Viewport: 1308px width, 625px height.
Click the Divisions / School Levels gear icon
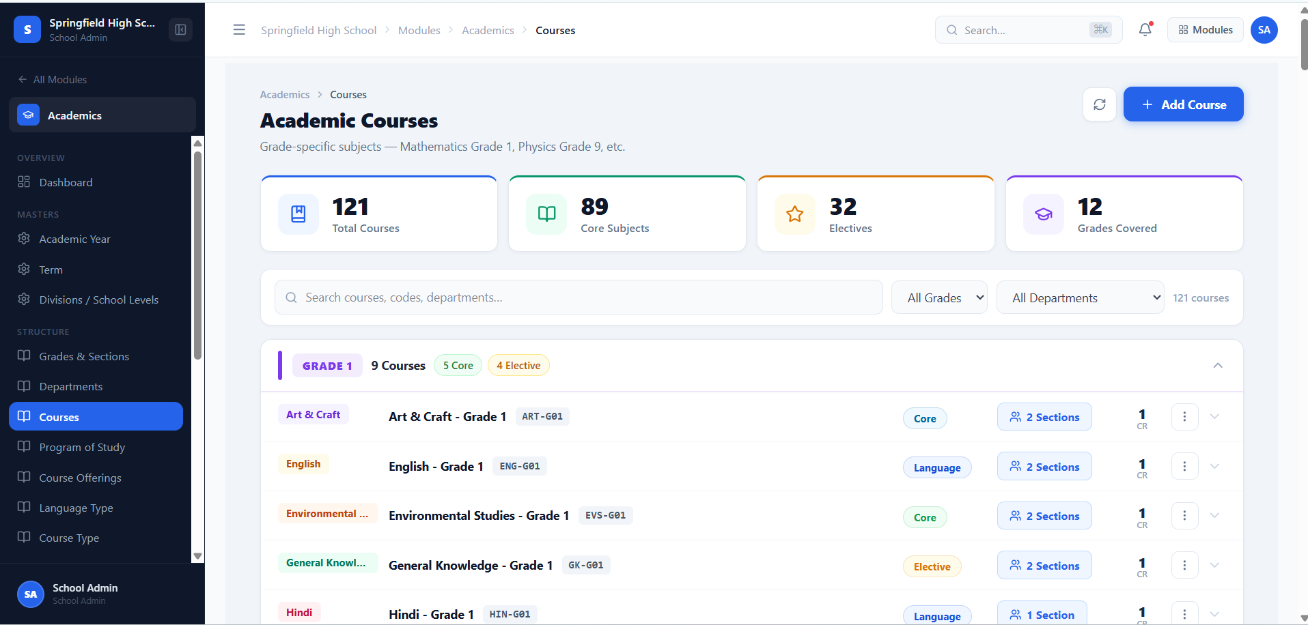point(24,299)
